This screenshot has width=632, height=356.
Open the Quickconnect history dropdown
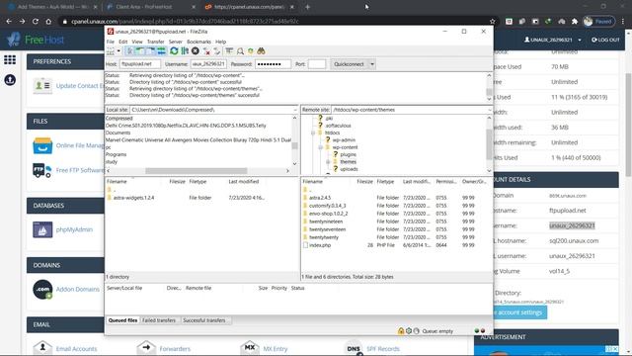tap(372, 64)
